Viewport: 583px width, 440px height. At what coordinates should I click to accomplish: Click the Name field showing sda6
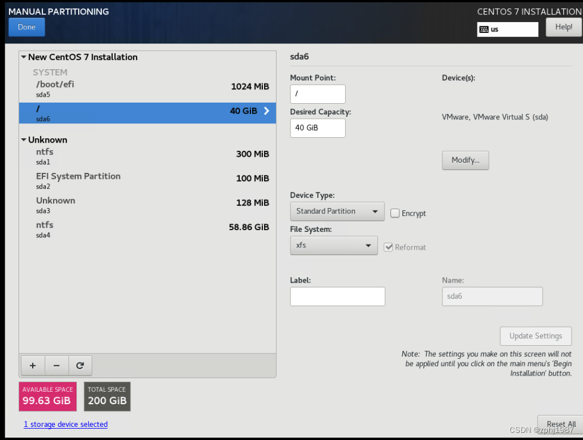(492, 296)
